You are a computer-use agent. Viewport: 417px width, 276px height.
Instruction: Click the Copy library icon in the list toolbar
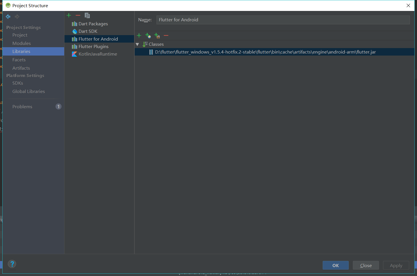[x=87, y=15]
